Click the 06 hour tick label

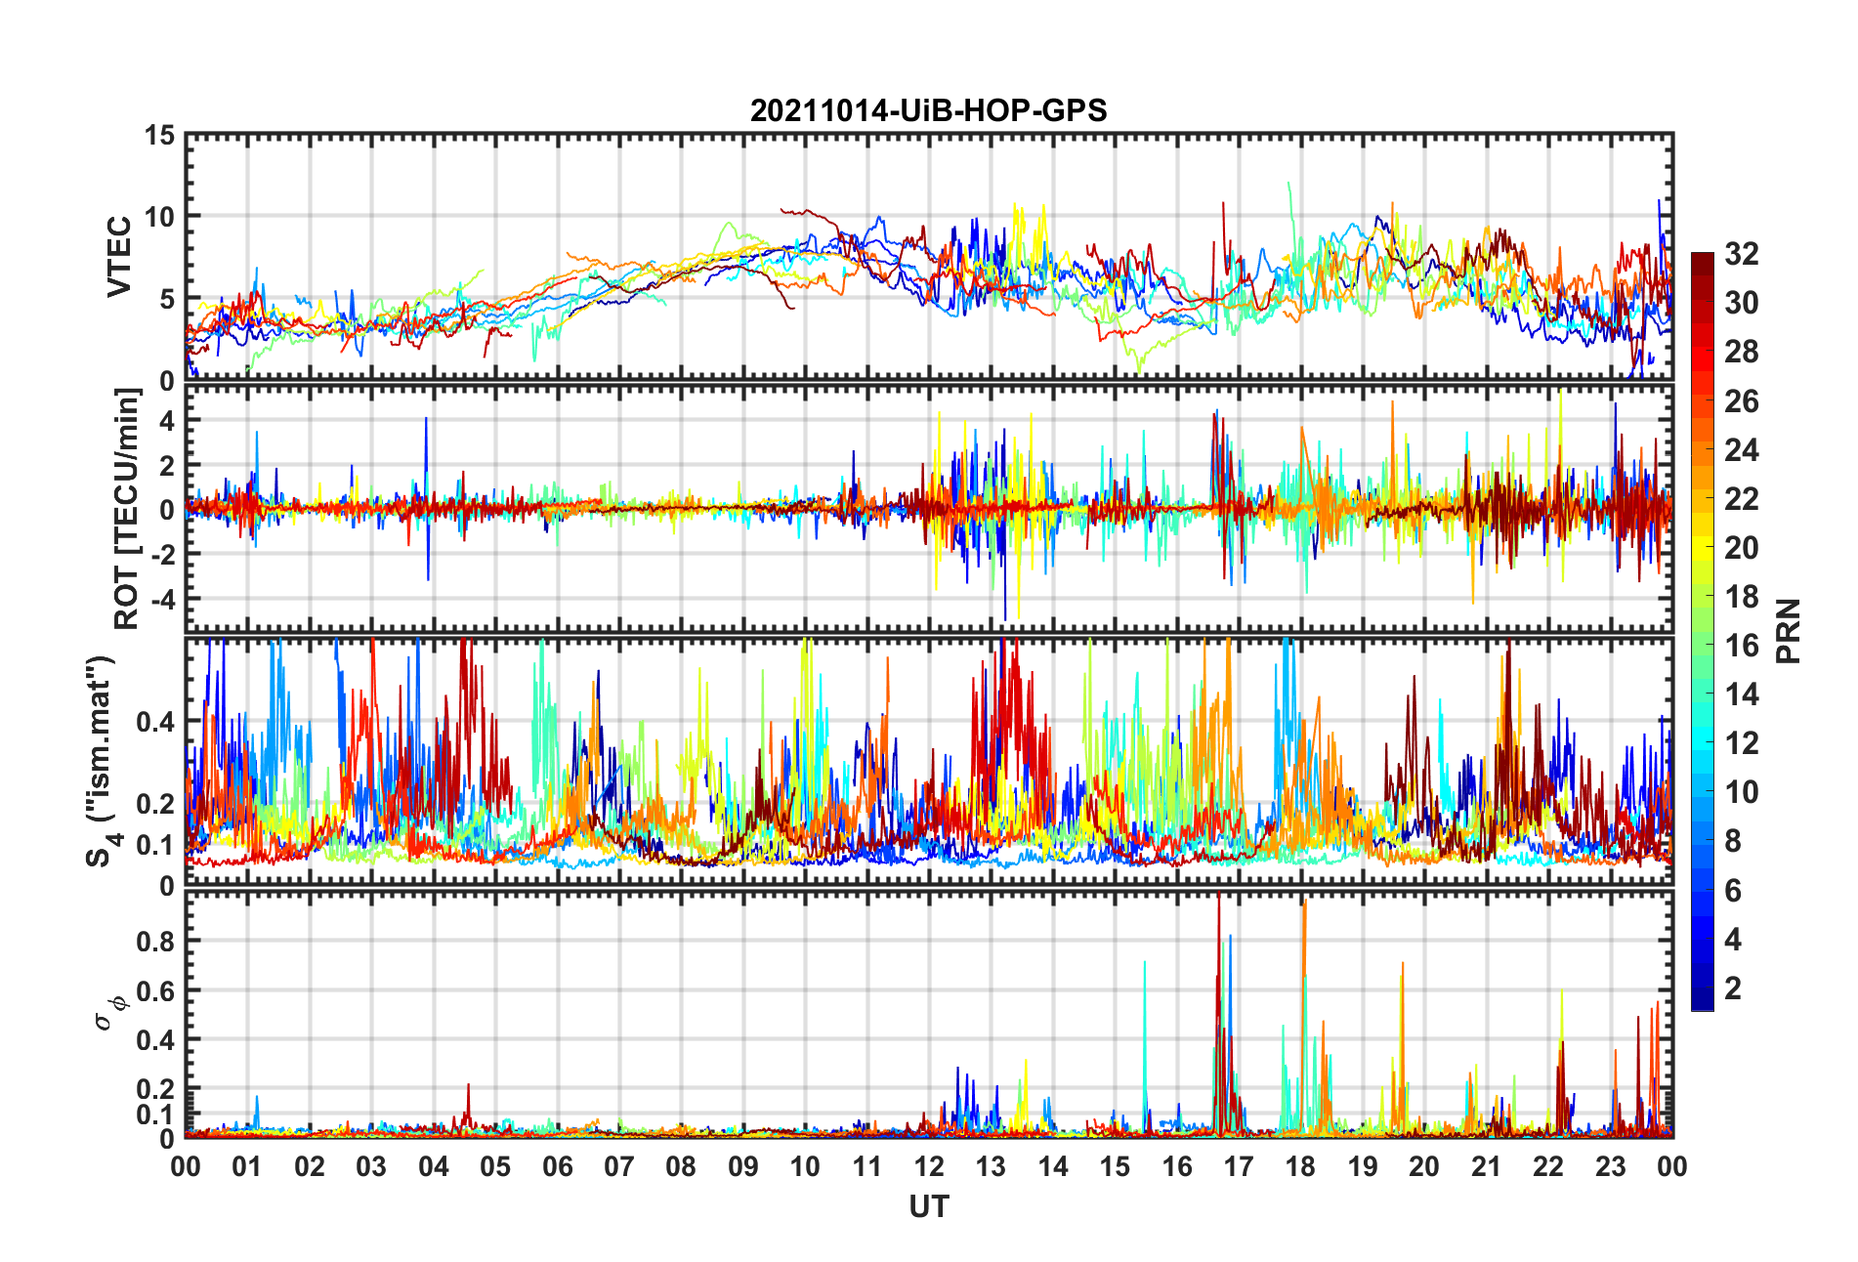click(x=558, y=1166)
